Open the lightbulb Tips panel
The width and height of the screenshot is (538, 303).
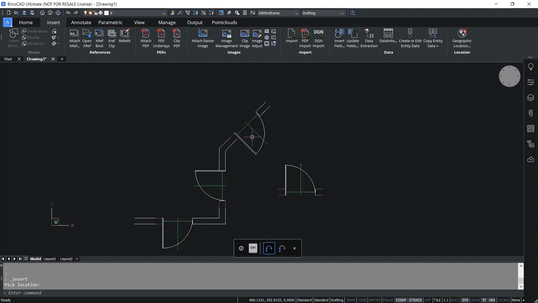531,67
